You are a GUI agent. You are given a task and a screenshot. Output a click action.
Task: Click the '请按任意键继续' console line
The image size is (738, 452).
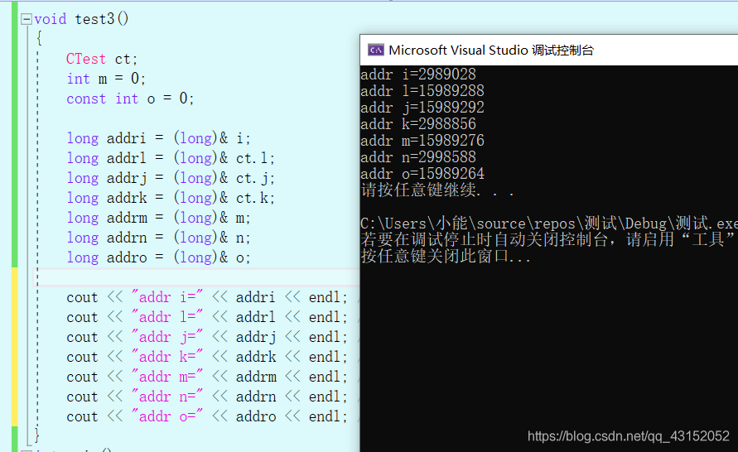(437, 190)
